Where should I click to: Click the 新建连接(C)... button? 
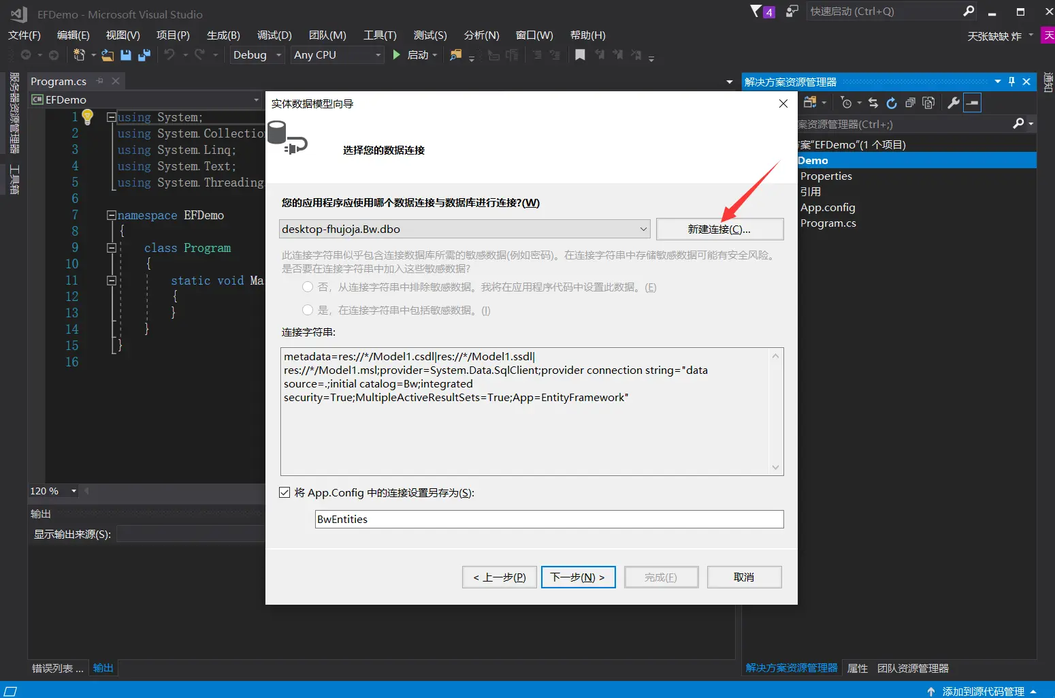[x=719, y=229]
